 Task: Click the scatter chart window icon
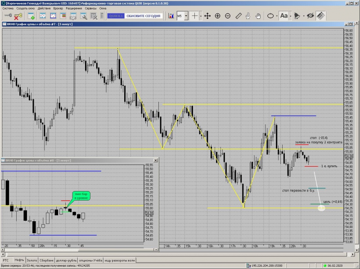tap(53, 16)
